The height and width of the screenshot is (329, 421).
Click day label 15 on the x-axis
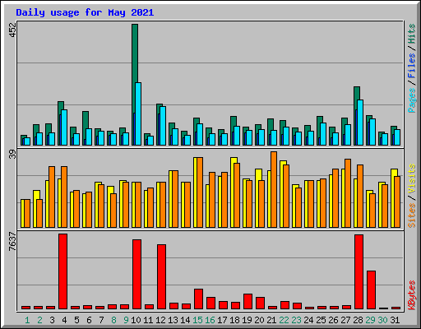pos(197,320)
